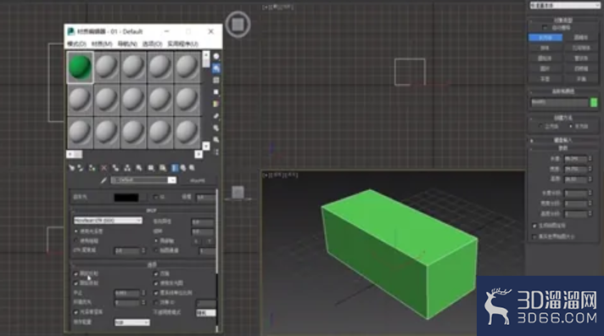Click Assign Material to Selection icon

pyautogui.click(x=92, y=168)
